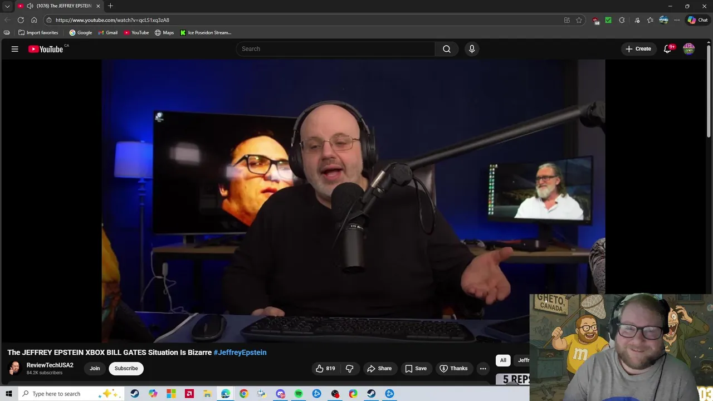Open the YouTube bookmark
Viewport: 713px width, 401px height.
point(136,33)
